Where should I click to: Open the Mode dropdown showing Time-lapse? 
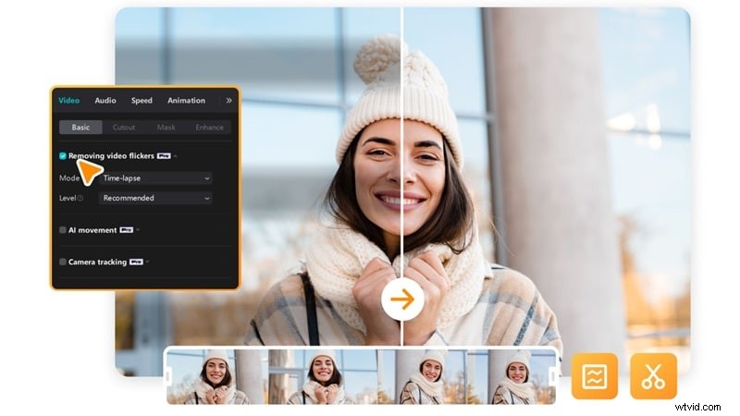(155, 178)
